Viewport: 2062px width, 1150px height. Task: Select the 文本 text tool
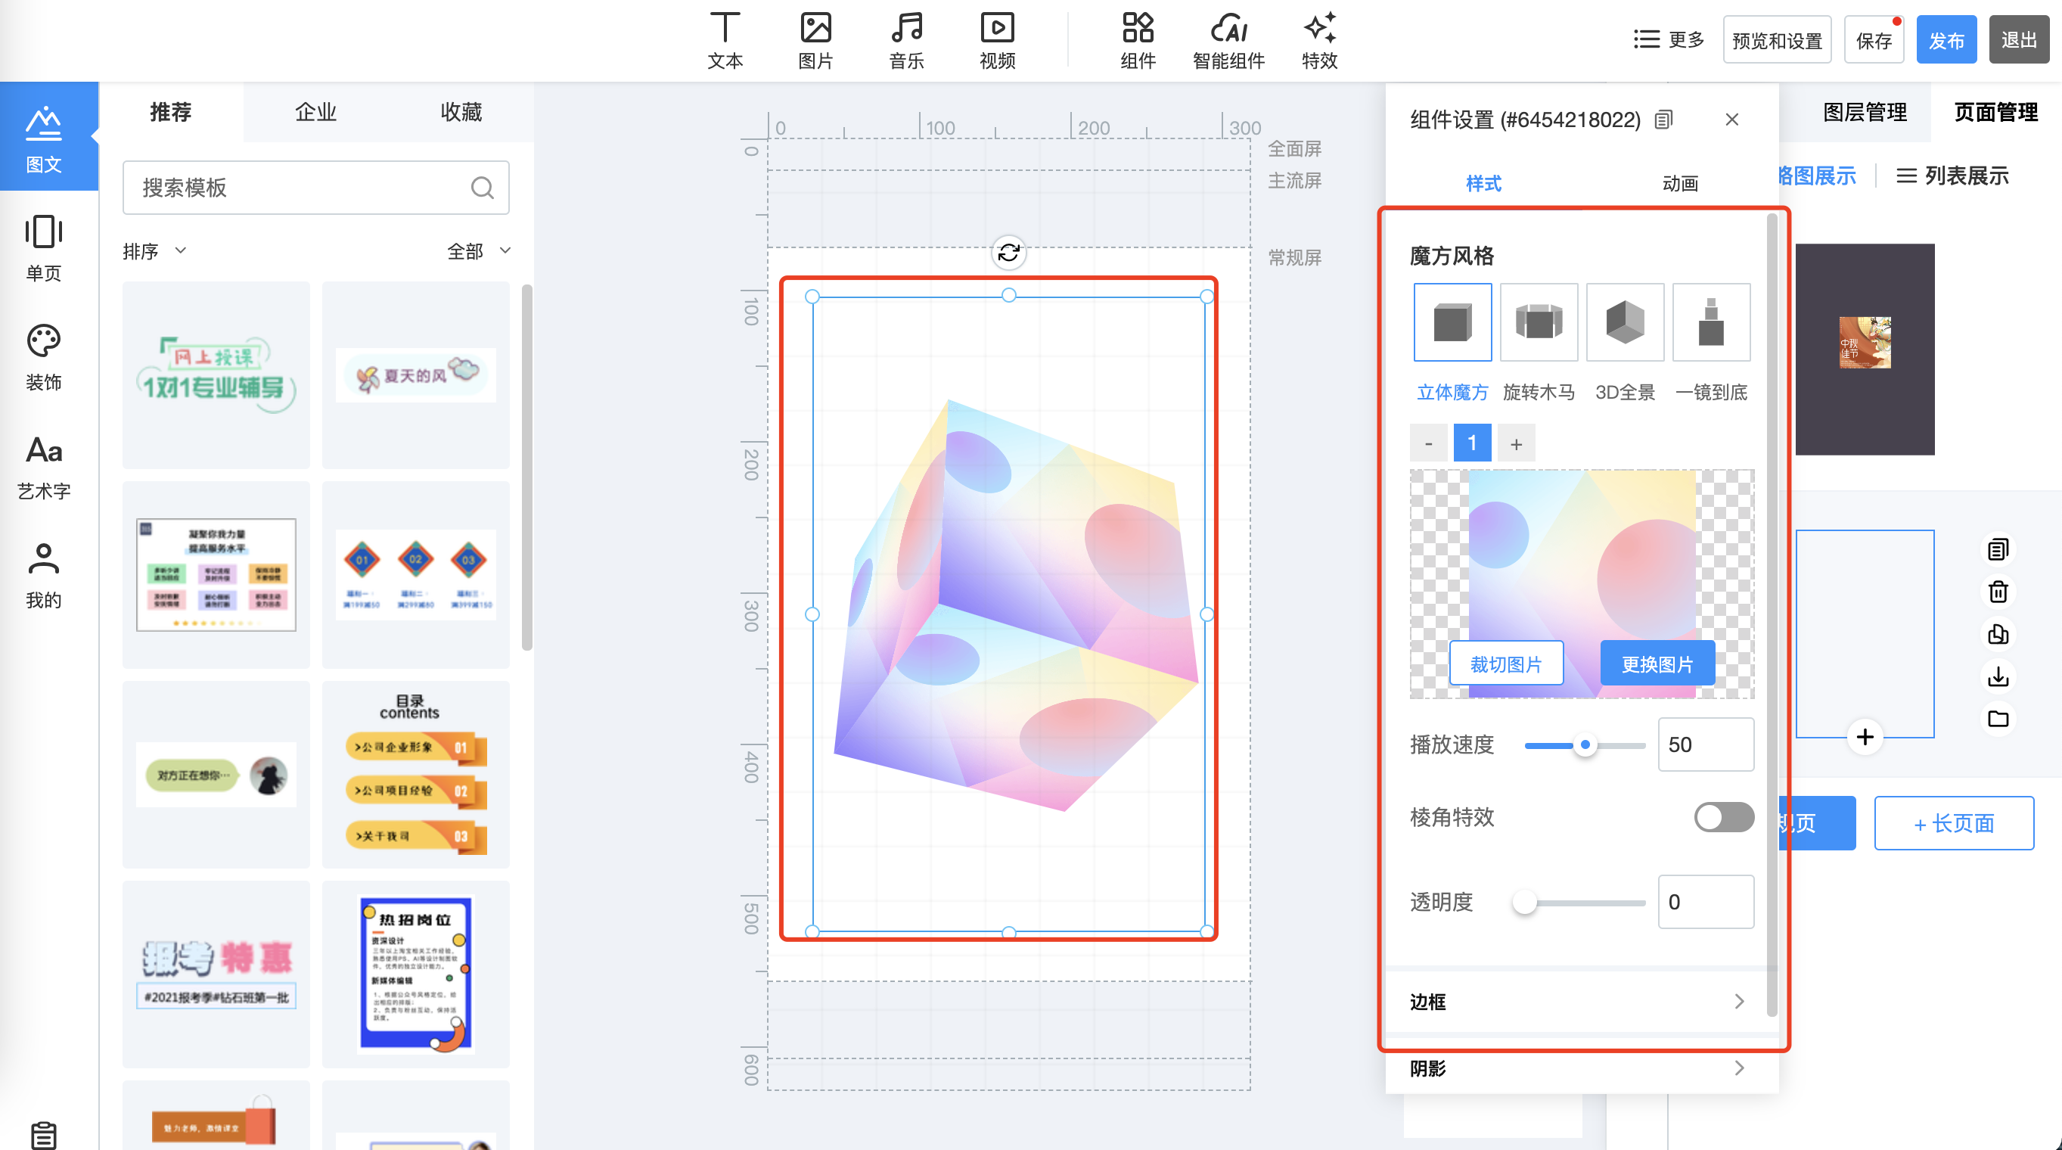point(725,40)
